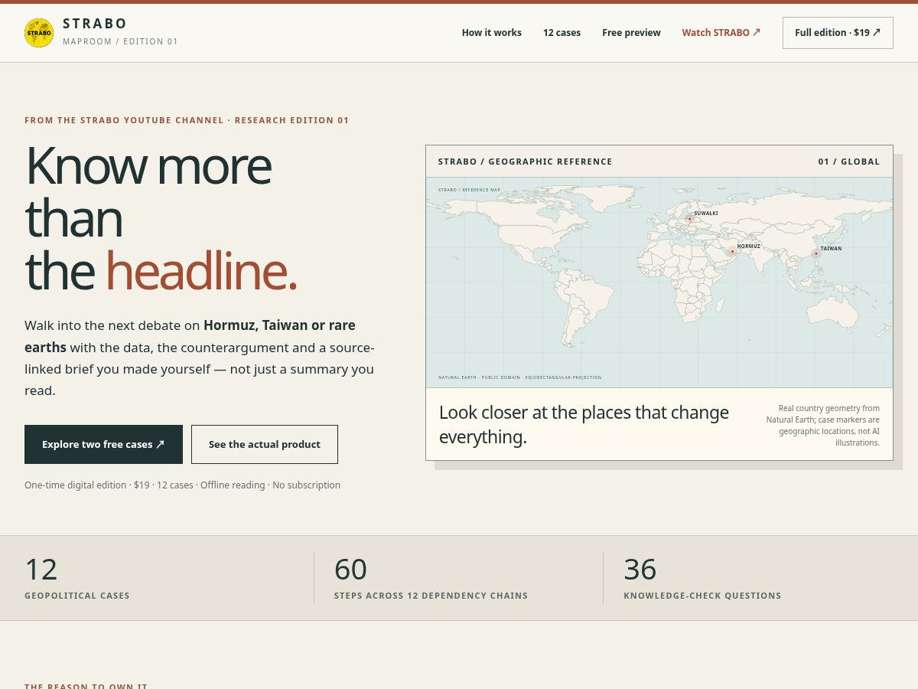Image resolution: width=918 pixels, height=689 pixels.
Task: Click the 'Look closer at the places' caption
Action: tap(584, 425)
